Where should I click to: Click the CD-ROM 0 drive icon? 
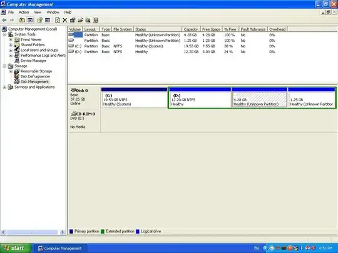[x=73, y=113]
